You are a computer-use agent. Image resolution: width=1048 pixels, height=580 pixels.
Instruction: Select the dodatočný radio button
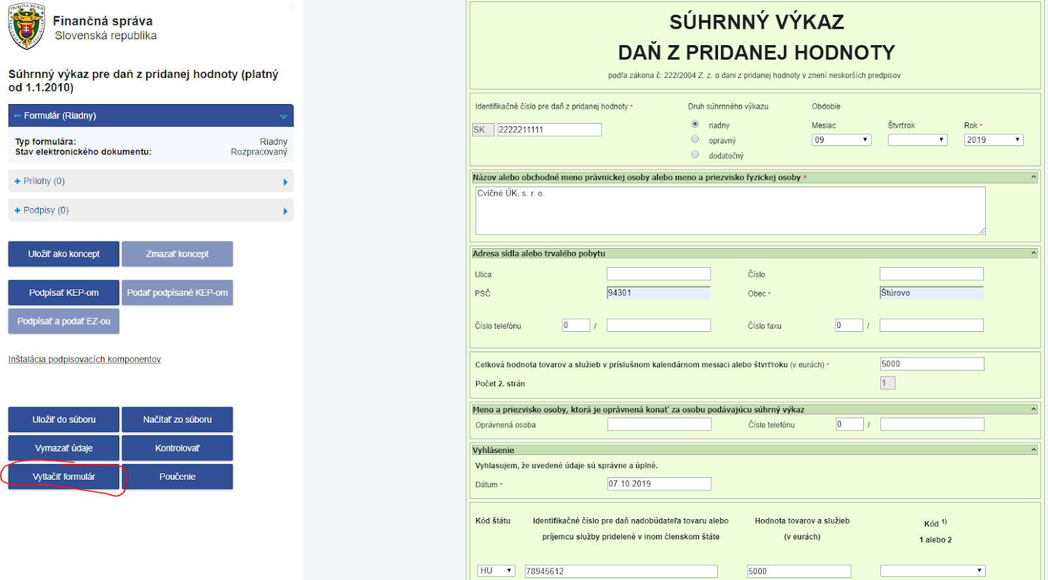695,154
